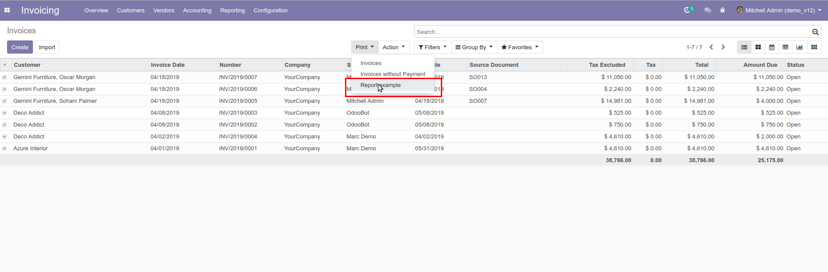
Task: Open the apps home menu grid icon
Action: [x=7, y=10]
